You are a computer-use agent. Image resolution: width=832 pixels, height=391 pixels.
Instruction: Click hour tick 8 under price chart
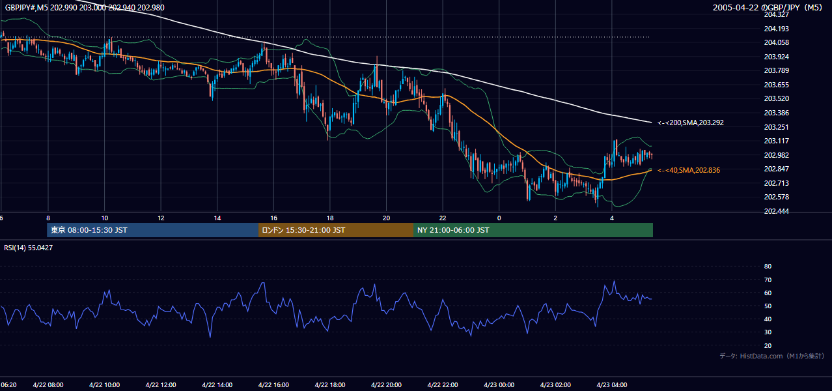coord(48,218)
